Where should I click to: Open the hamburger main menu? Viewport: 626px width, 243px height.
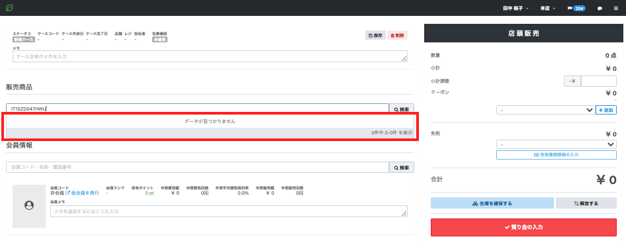(615, 8)
